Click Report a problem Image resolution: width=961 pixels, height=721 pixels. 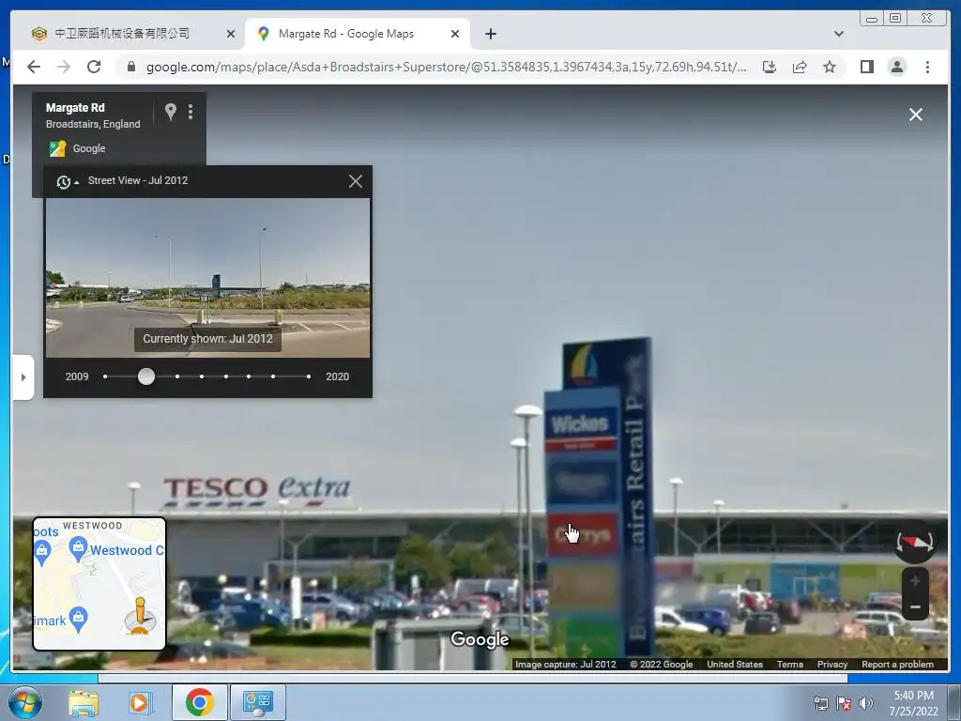pos(897,664)
